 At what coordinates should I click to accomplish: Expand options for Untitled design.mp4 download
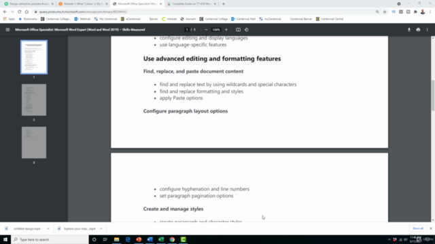48,228
